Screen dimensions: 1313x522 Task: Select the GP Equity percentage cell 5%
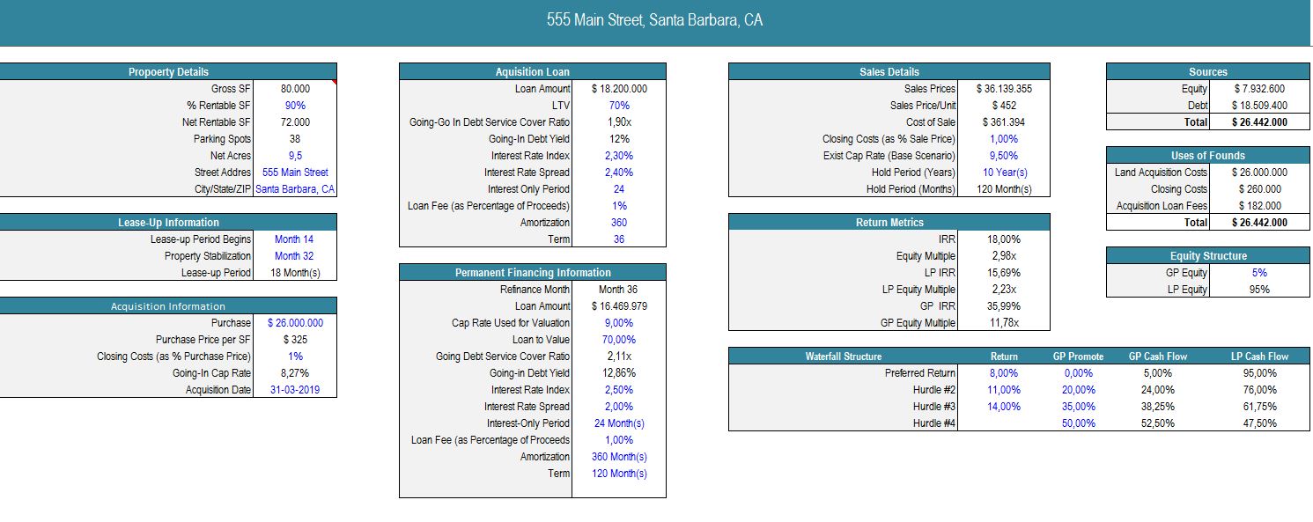click(1259, 273)
